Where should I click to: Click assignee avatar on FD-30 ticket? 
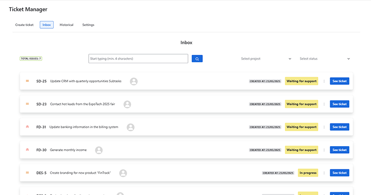[99, 150]
